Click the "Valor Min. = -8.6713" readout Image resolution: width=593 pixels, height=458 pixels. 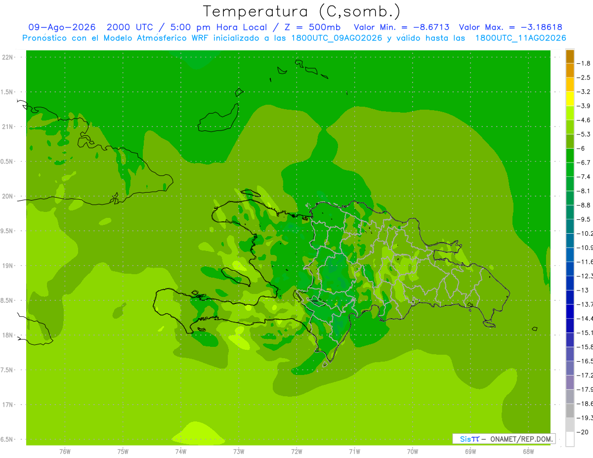click(401, 27)
